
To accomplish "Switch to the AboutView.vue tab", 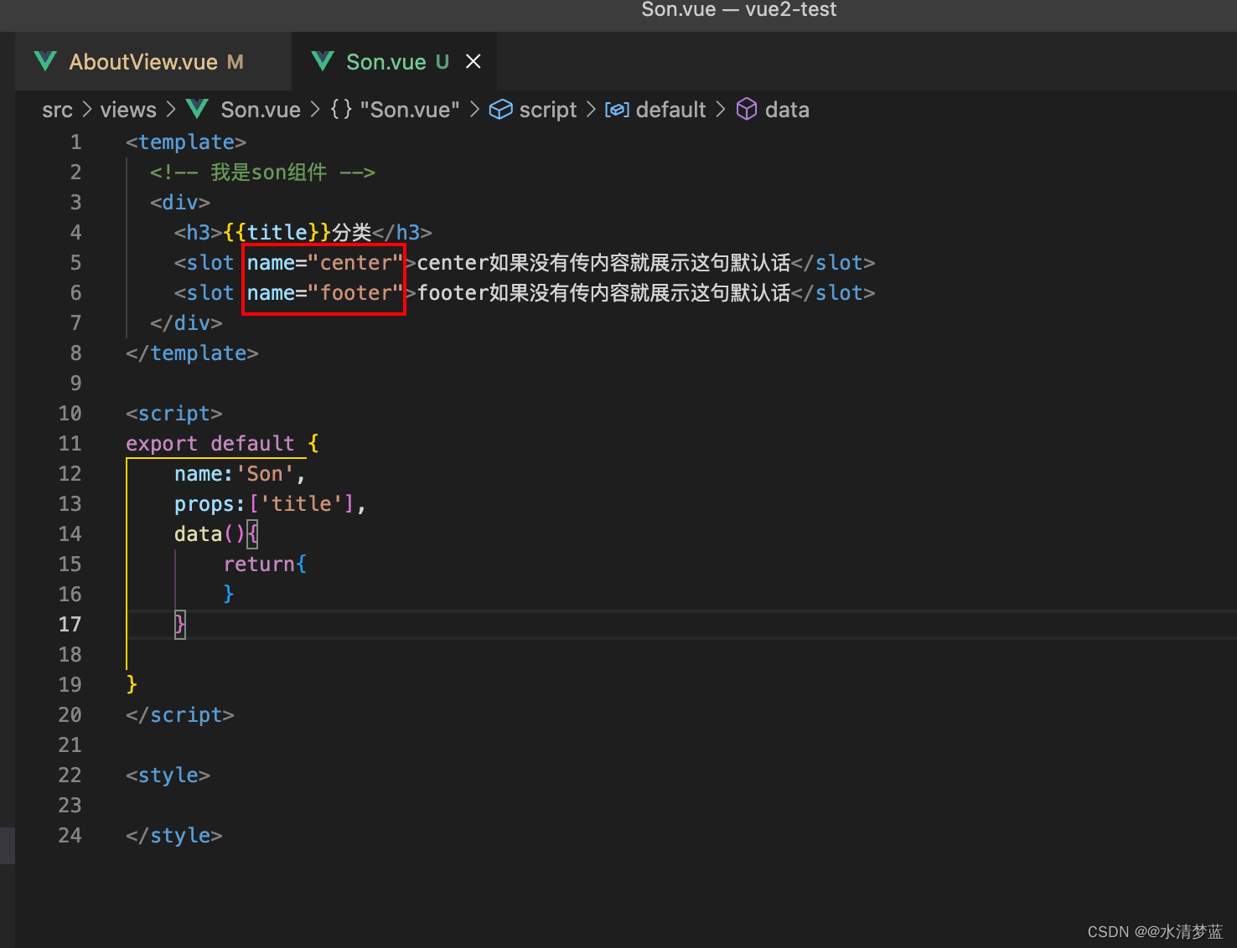I will (153, 61).
